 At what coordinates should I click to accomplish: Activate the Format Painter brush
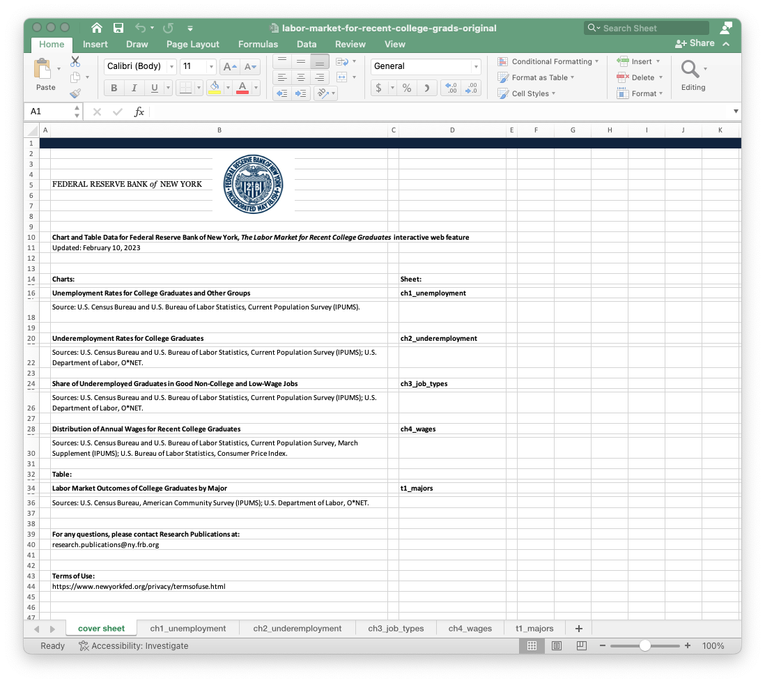click(x=75, y=93)
